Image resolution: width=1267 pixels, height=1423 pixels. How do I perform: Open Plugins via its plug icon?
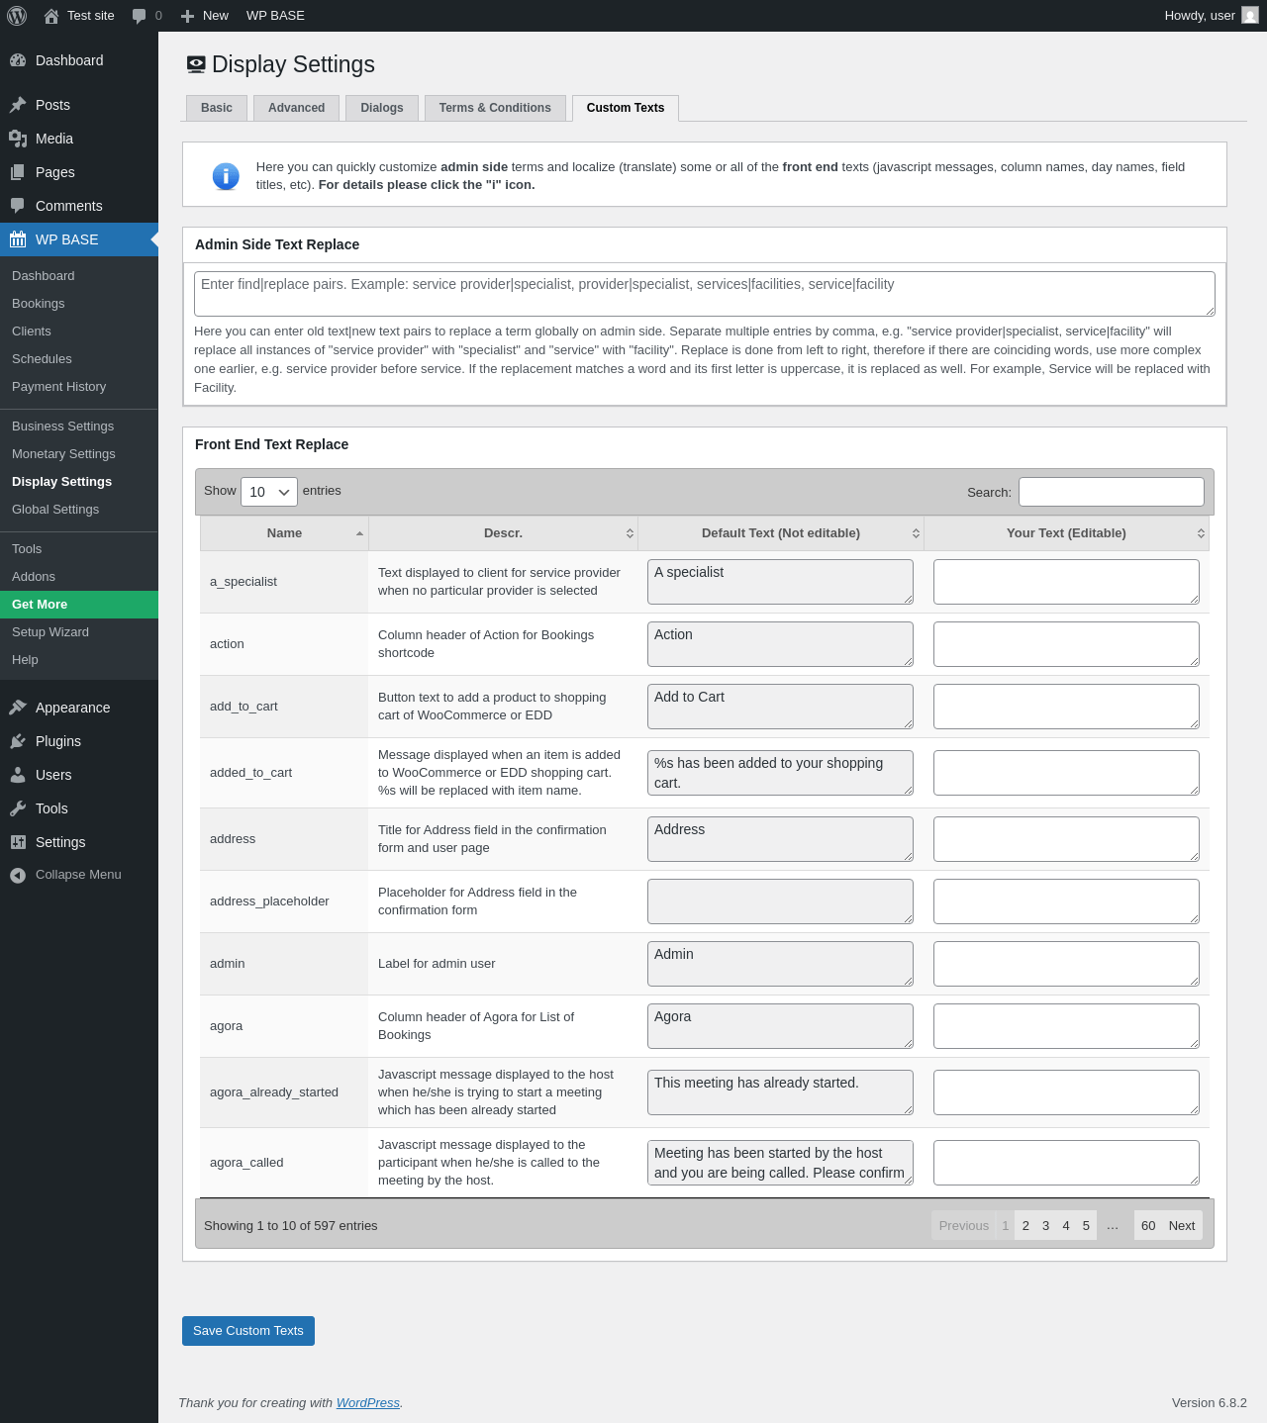[x=18, y=741]
